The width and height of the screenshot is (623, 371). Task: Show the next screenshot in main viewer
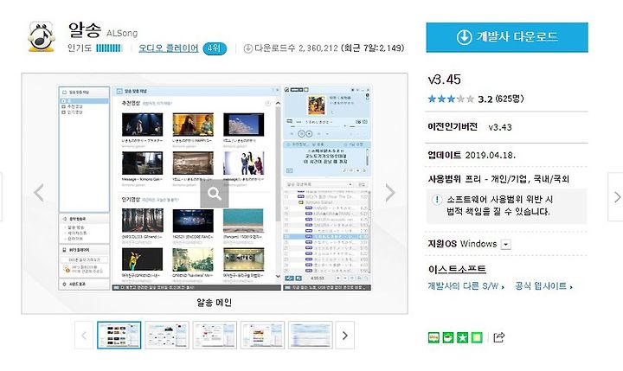click(x=390, y=193)
